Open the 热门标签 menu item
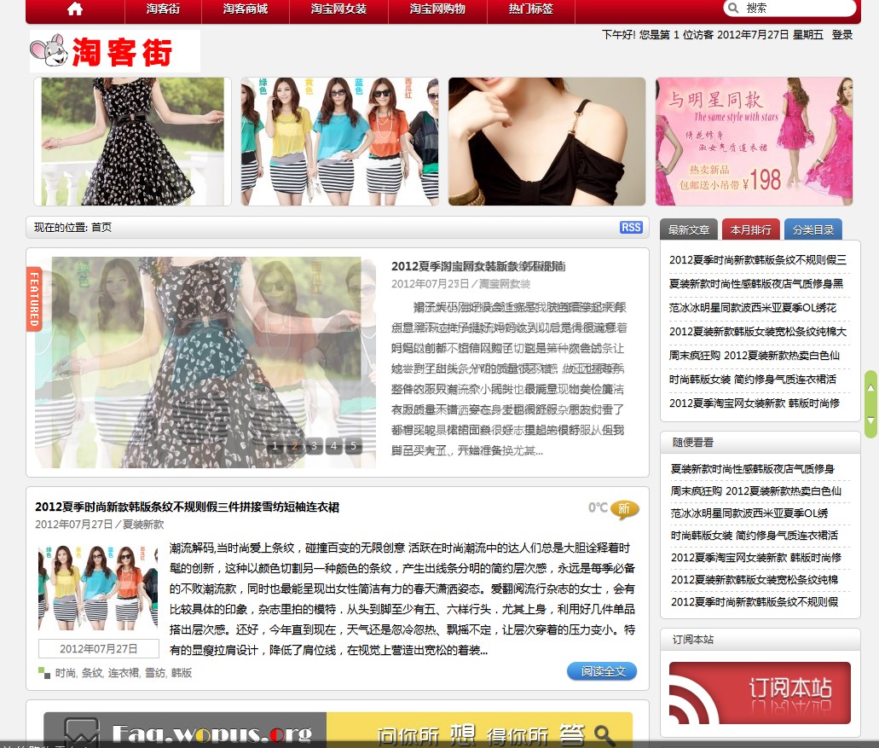The height and width of the screenshot is (748, 879). click(x=530, y=9)
